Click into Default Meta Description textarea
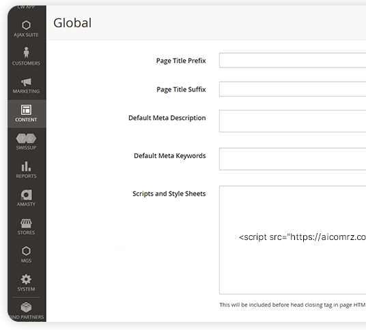 tap(292, 121)
